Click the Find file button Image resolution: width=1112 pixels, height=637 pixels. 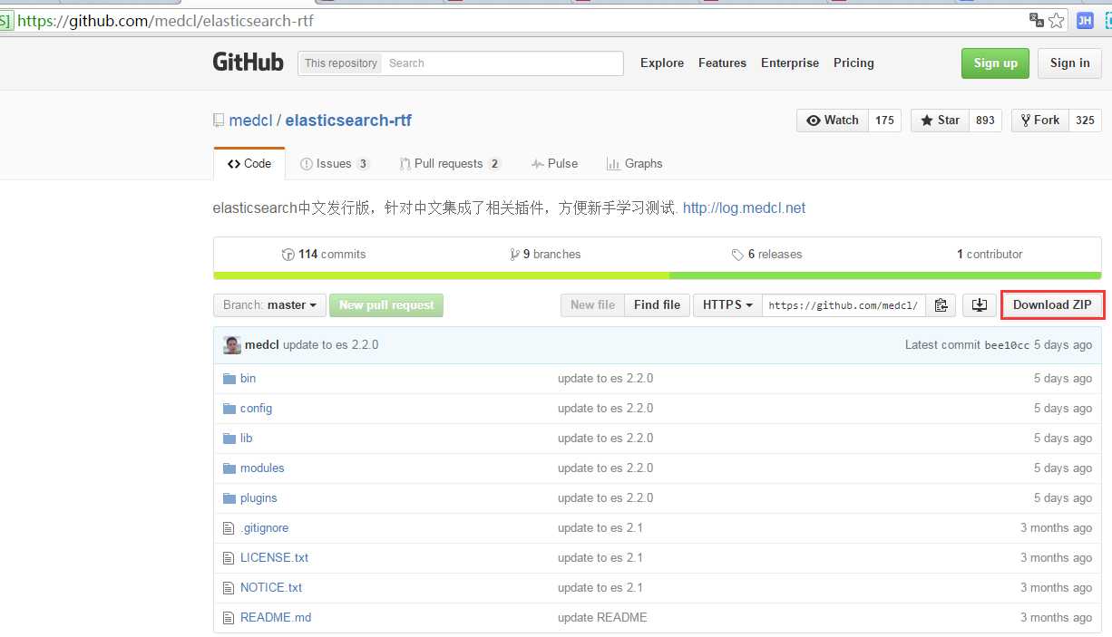click(x=657, y=305)
